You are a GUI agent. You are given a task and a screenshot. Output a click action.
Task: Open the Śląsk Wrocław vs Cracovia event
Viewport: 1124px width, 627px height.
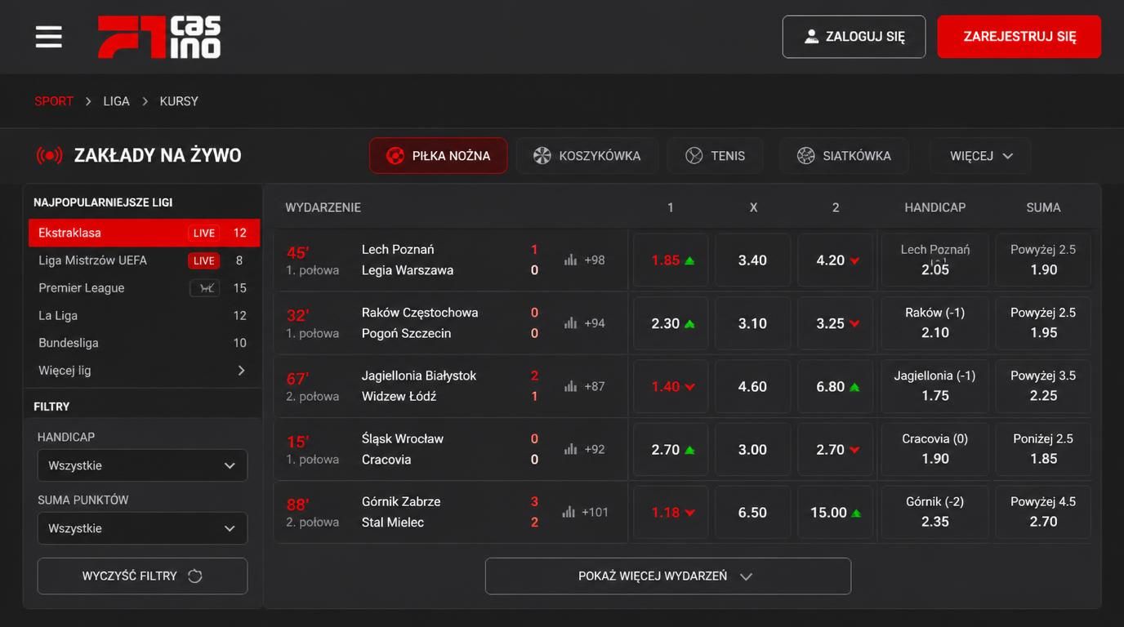[x=450, y=449]
